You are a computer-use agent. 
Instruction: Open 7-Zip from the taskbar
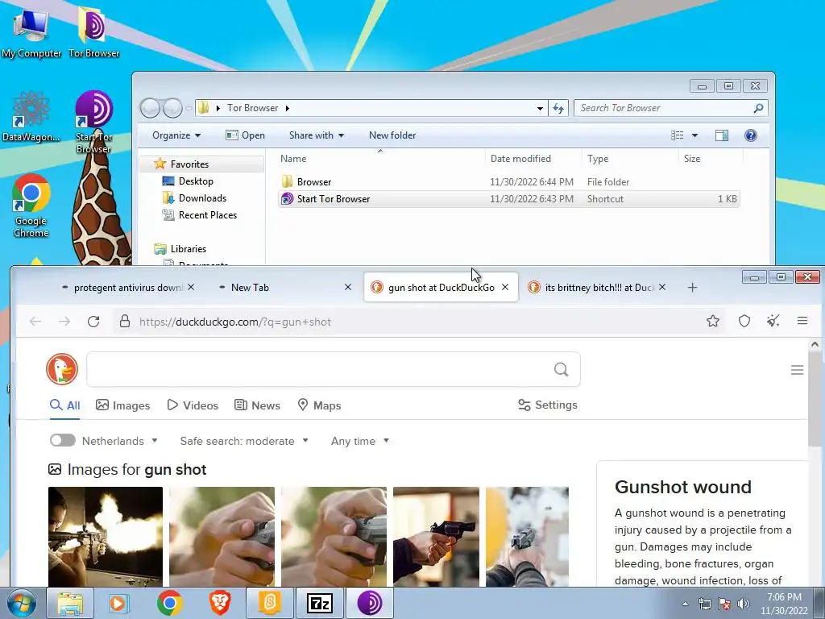tap(320, 603)
